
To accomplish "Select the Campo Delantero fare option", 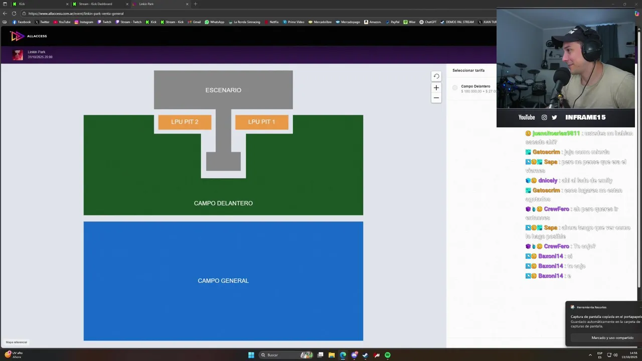I will 455,88.
